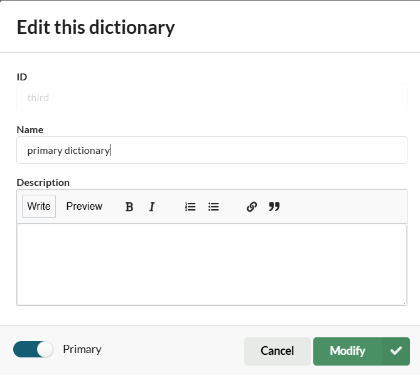Disable the Primary toggle switch
Image resolution: width=420 pixels, height=375 pixels.
pos(33,350)
